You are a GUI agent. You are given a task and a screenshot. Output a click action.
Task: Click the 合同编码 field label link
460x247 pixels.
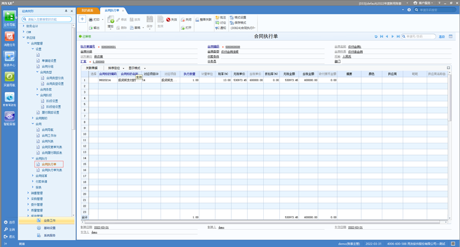coord(213,47)
